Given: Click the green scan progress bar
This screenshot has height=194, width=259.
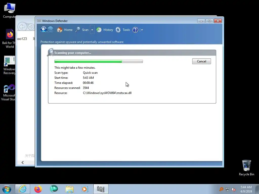Looking at the screenshot, I should (x=98, y=61).
